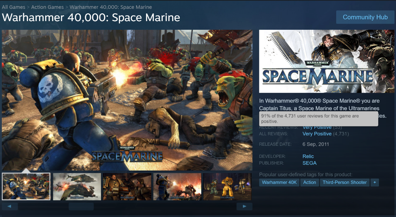Click the 'ALL REVIEWS:' label
Image resolution: width=396 pixels, height=217 pixels.
point(273,134)
